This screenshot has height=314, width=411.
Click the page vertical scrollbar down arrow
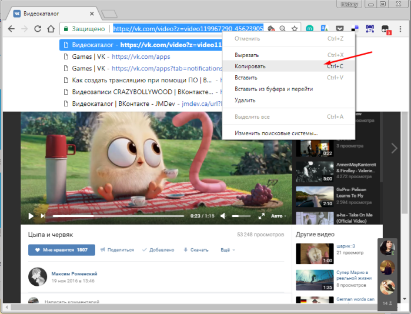coord(405,299)
